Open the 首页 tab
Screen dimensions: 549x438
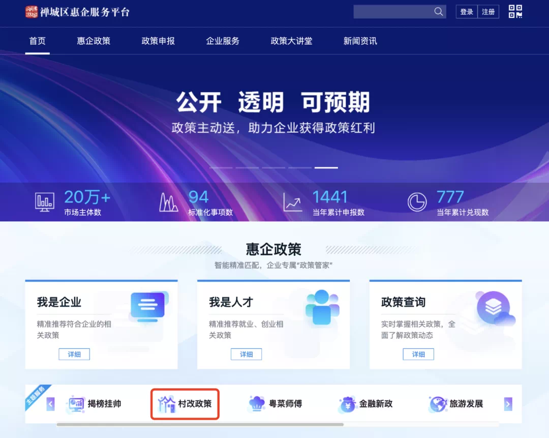[38, 41]
